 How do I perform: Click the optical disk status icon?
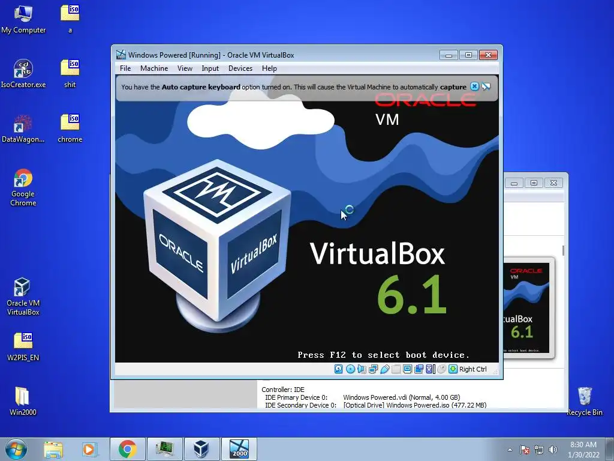(350, 369)
